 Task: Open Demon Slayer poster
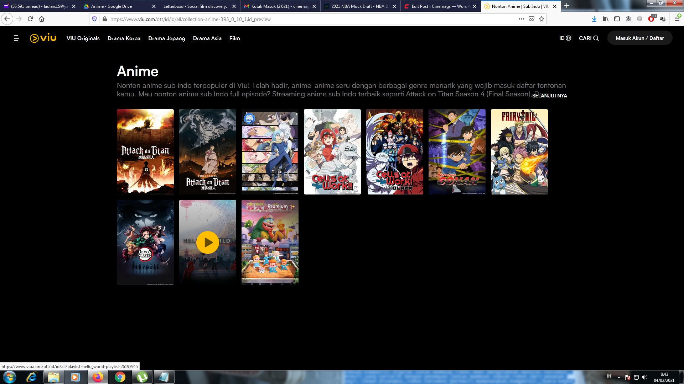pyautogui.click(x=145, y=242)
